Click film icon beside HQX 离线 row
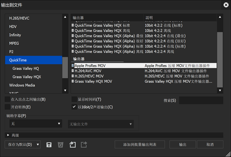The height and width of the screenshot is (157, 231). [73, 30]
